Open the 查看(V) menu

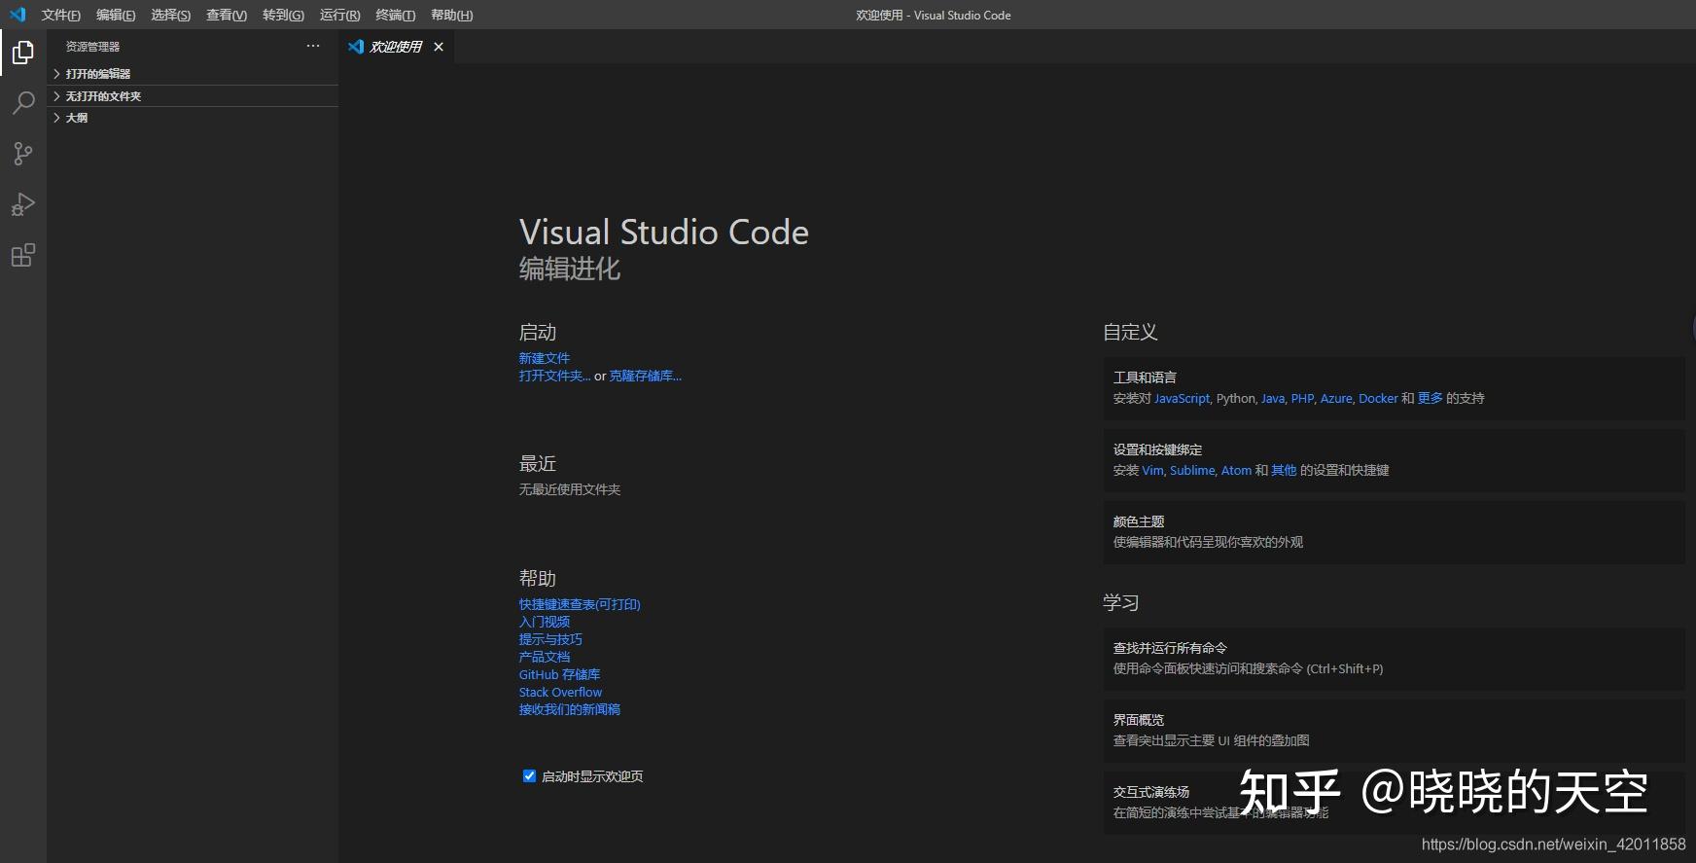click(x=227, y=15)
